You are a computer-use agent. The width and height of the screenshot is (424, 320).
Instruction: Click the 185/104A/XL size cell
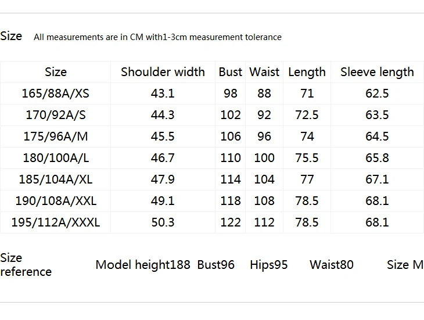pos(56,179)
